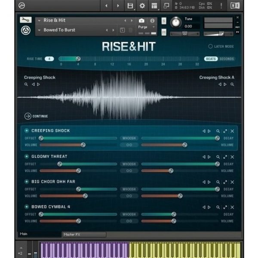
Task: Open the Bowed To Burst snapshot dropdown
Action: [x=39, y=30]
